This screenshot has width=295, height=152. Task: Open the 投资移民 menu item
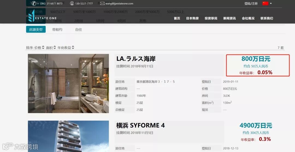pos(211,18)
